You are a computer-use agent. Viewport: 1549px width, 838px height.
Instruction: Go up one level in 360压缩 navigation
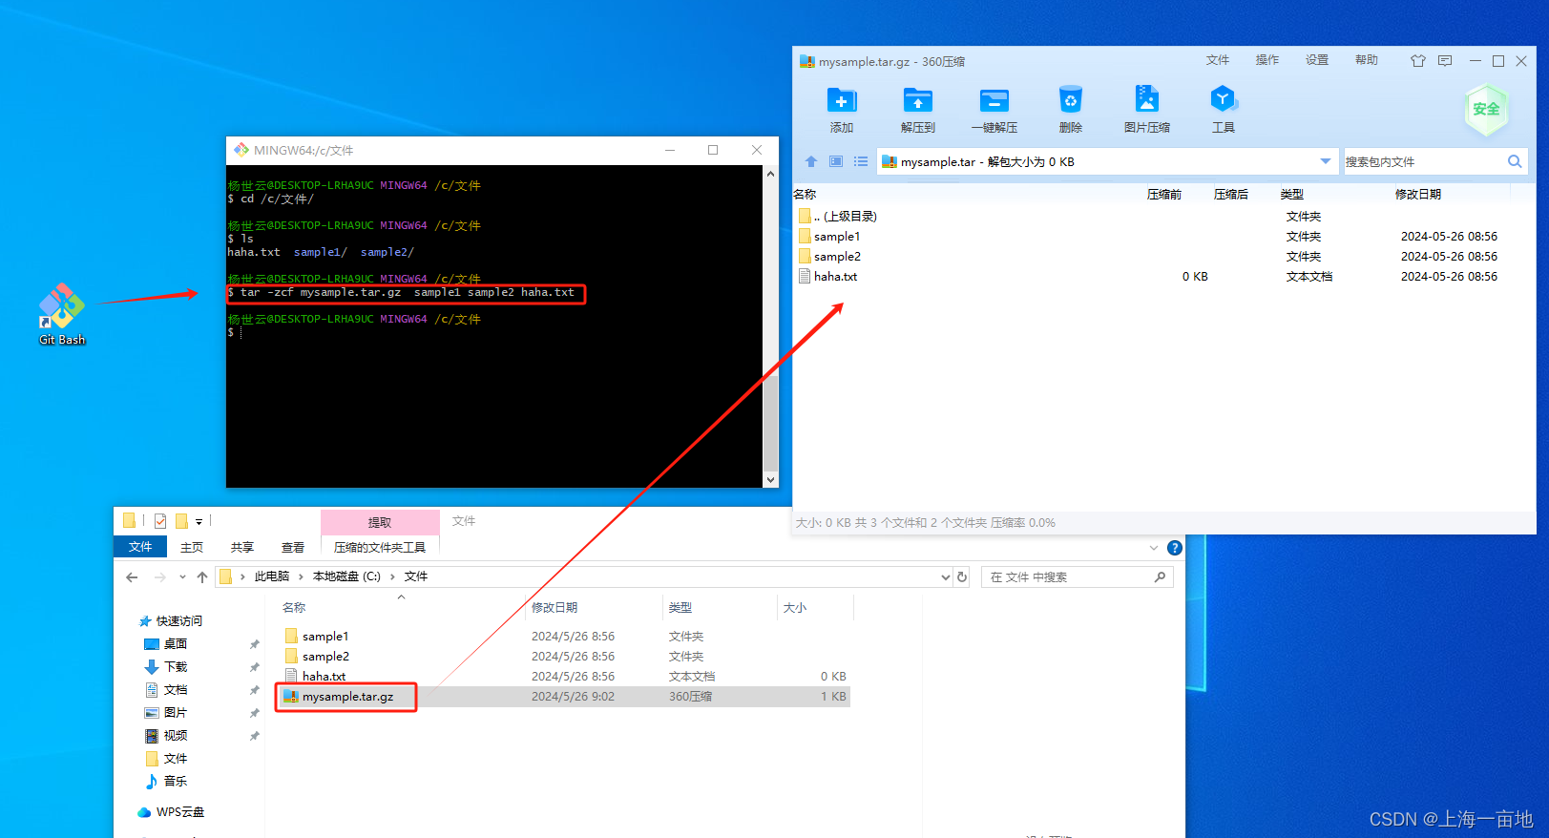point(811,161)
